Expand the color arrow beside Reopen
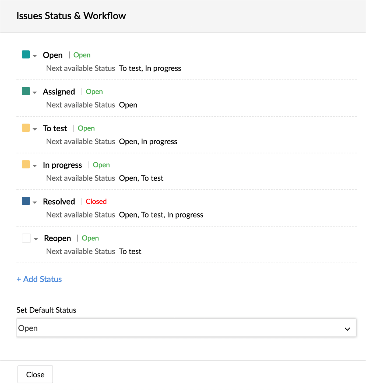Screen dimensions: 366x390 click(36, 239)
